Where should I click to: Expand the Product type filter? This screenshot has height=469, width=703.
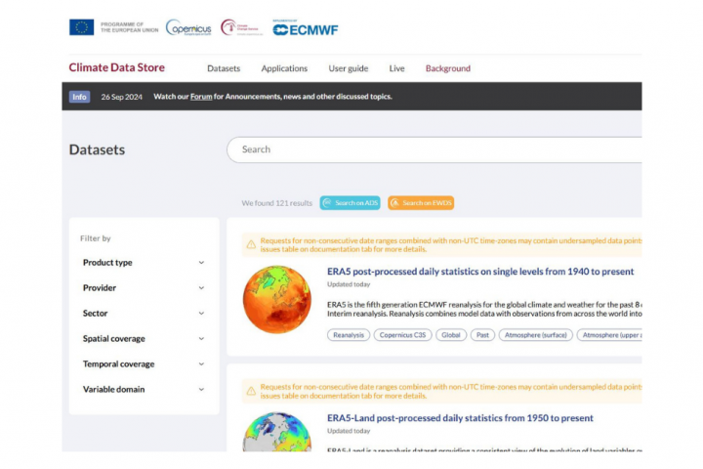point(144,263)
